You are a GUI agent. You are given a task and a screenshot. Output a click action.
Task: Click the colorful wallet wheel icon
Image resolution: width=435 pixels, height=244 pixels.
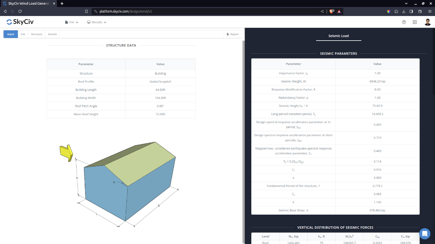(x=388, y=11)
